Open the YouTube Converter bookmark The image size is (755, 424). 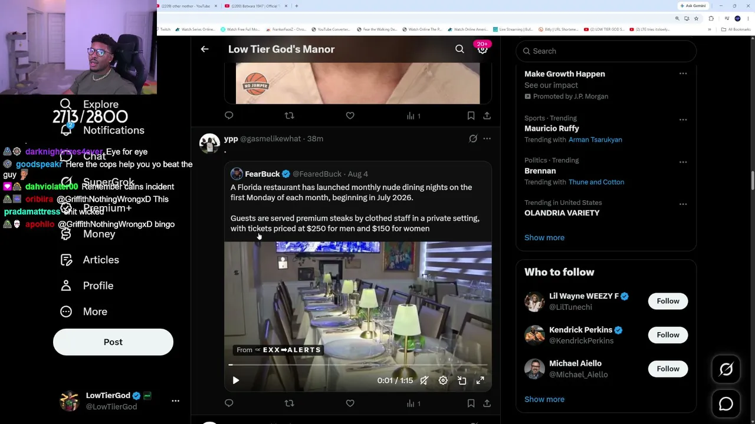pyautogui.click(x=330, y=29)
